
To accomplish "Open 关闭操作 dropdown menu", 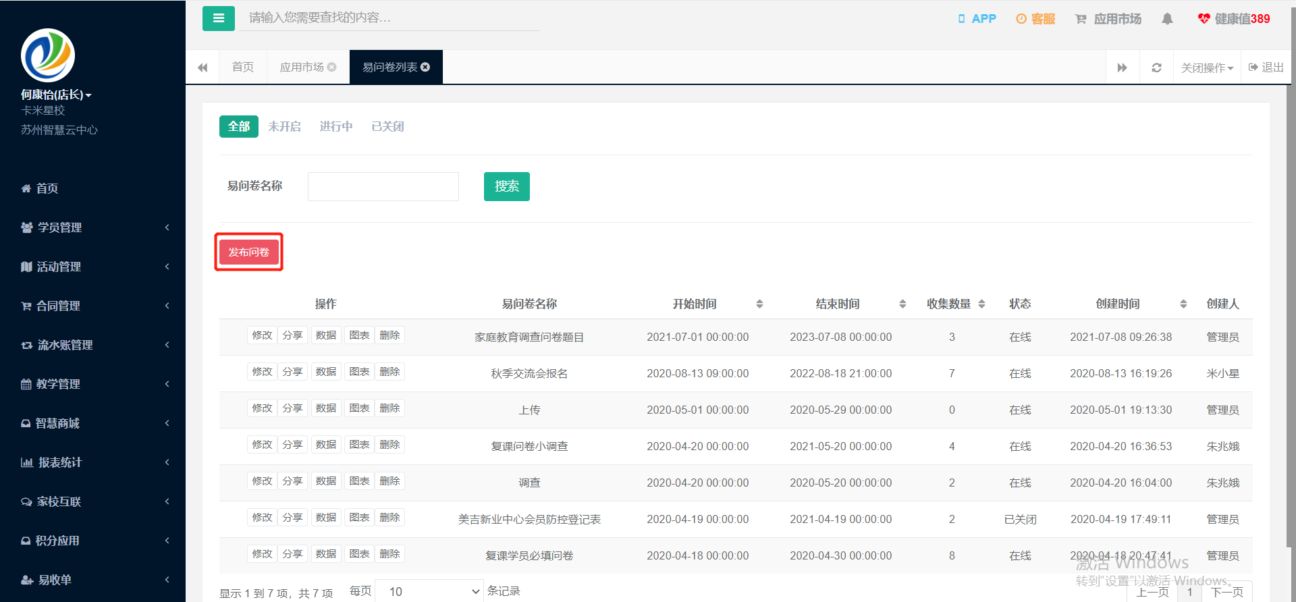I will [x=1207, y=67].
